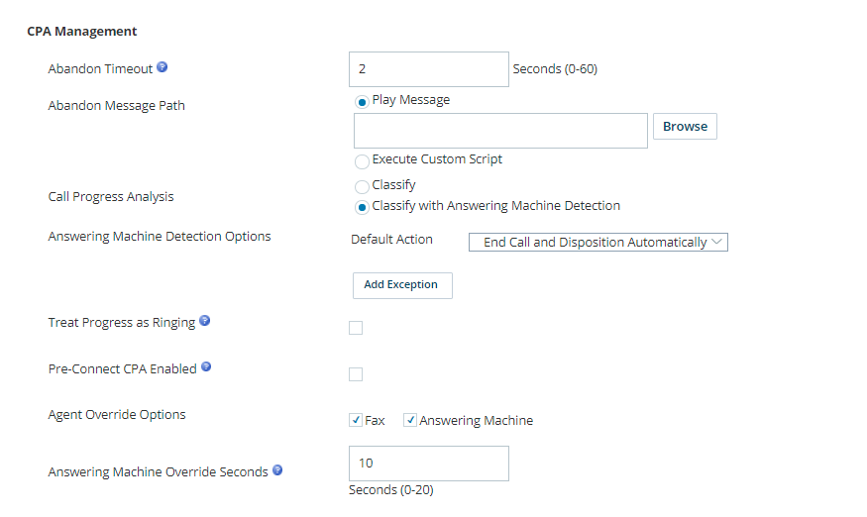867x517 pixels.
Task: Open help icon beside Treat Progress as Ringing
Action: point(204,321)
